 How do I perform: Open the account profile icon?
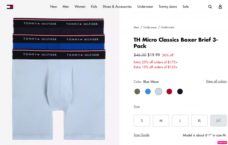[220, 7]
